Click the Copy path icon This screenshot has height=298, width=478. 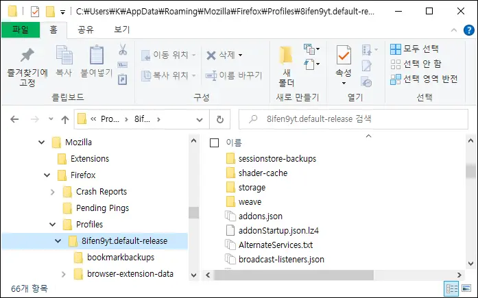pos(123,65)
